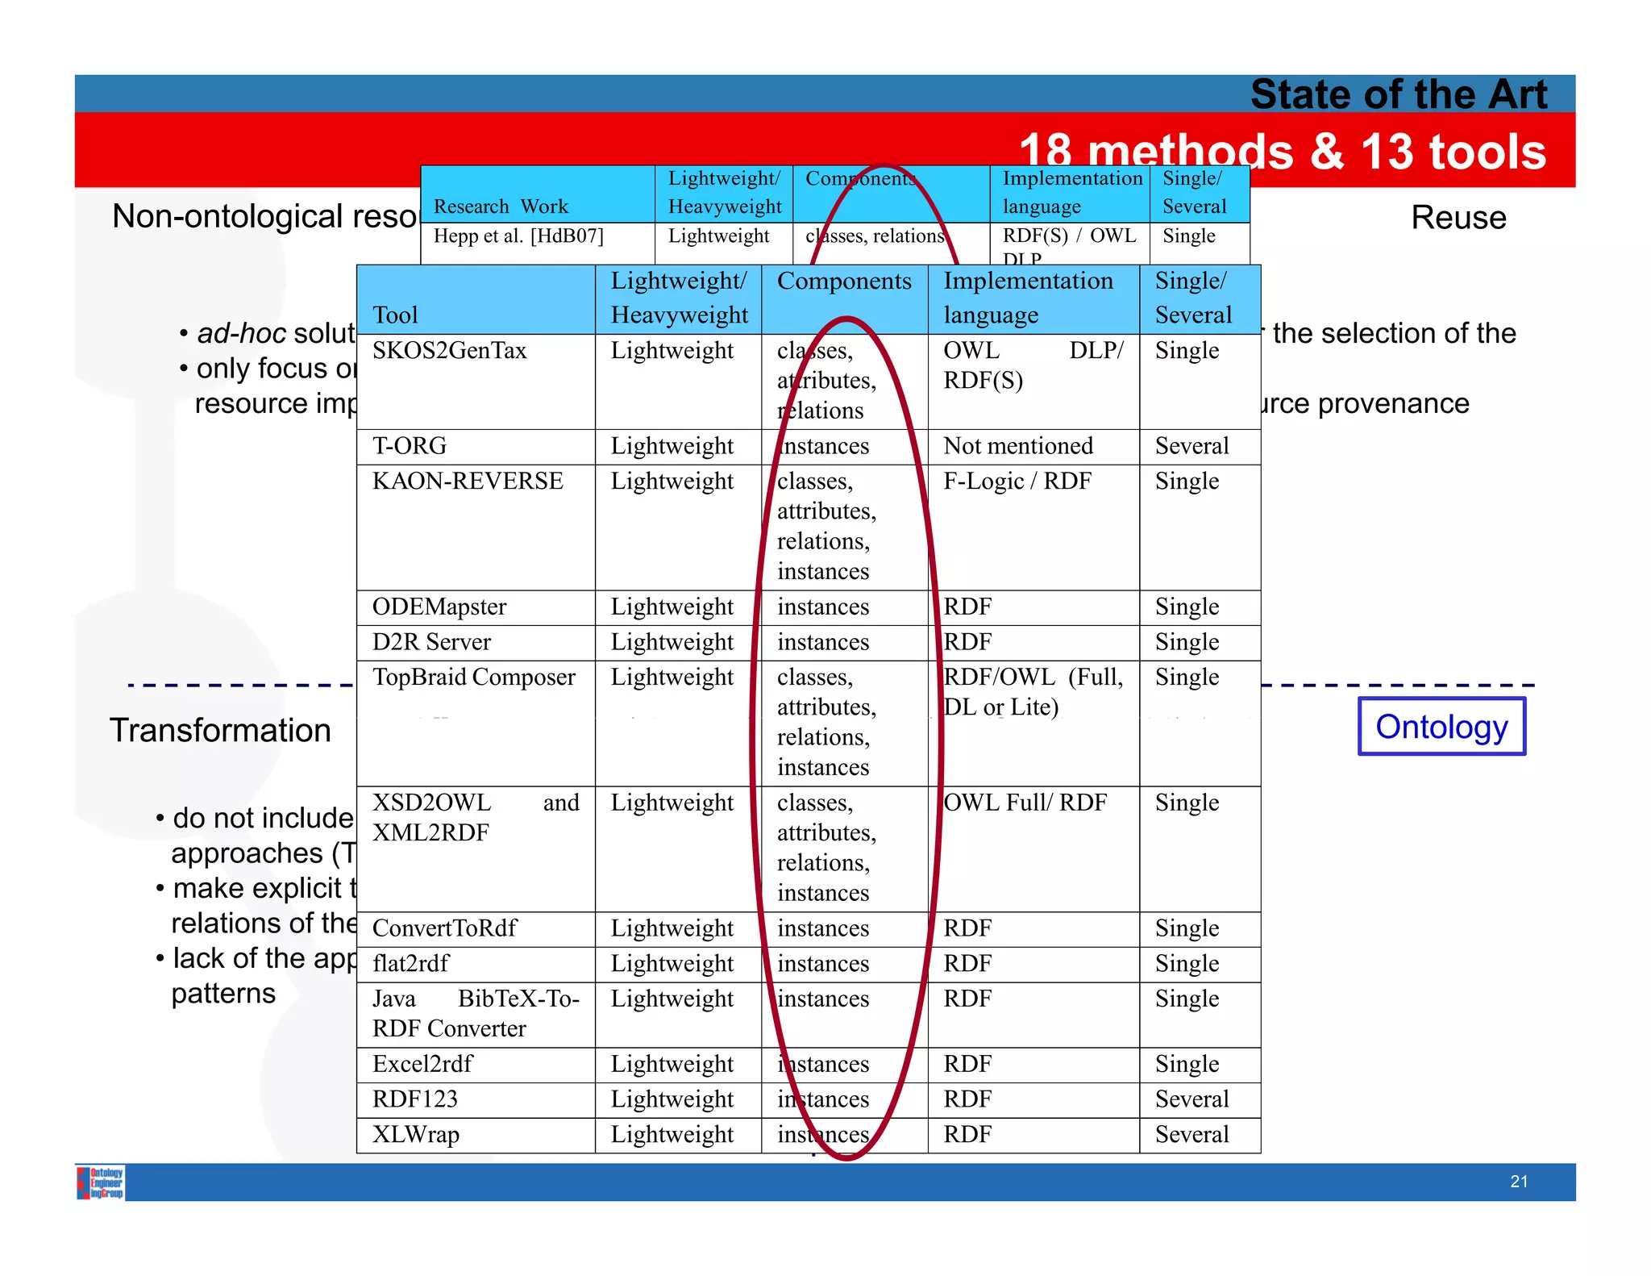Click the 'OWL DLP/ RDF(S)' cell
The height and width of the screenshot is (1276, 1651).
[1033, 382]
